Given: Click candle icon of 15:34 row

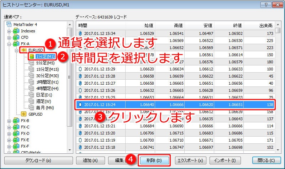Looking at the screenshot, I should 80,33.
